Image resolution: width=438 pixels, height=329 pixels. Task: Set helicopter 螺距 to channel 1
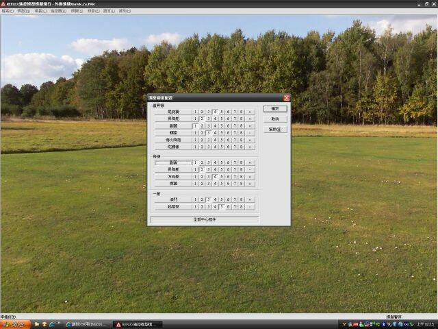(195, 132)
